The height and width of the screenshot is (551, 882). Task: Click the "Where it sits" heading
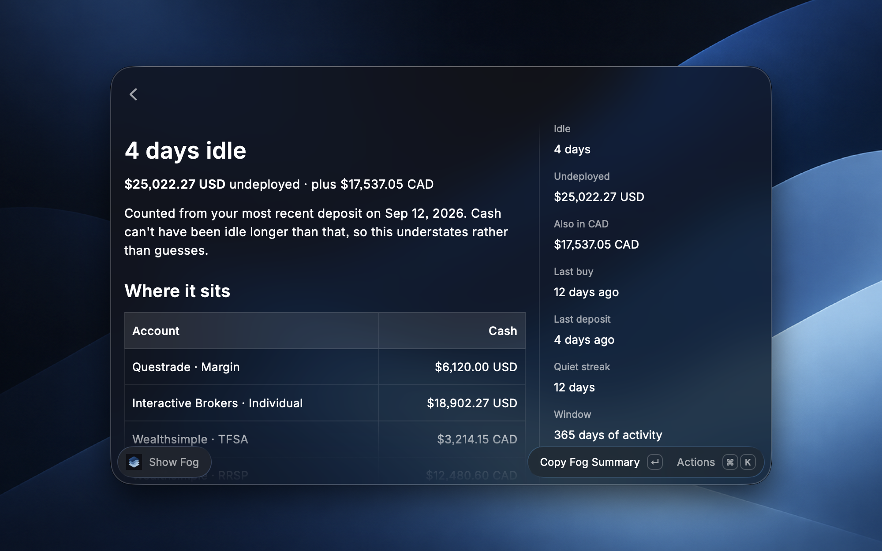click(177, 291)
